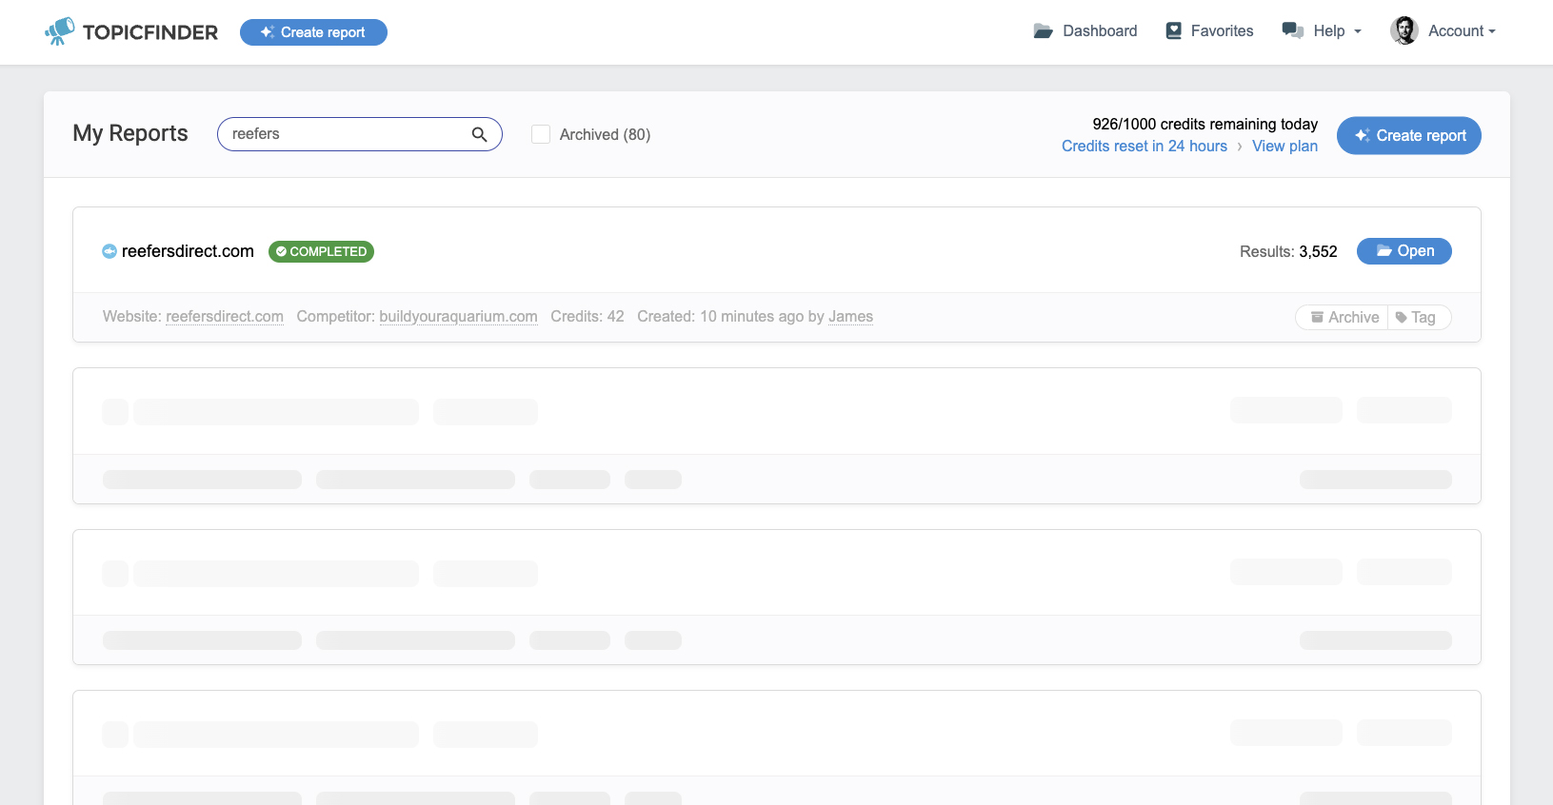The width and height of the screenshot is (1553, 805).
Task: Open the Favorites page
Action: tap(1210, 31)
